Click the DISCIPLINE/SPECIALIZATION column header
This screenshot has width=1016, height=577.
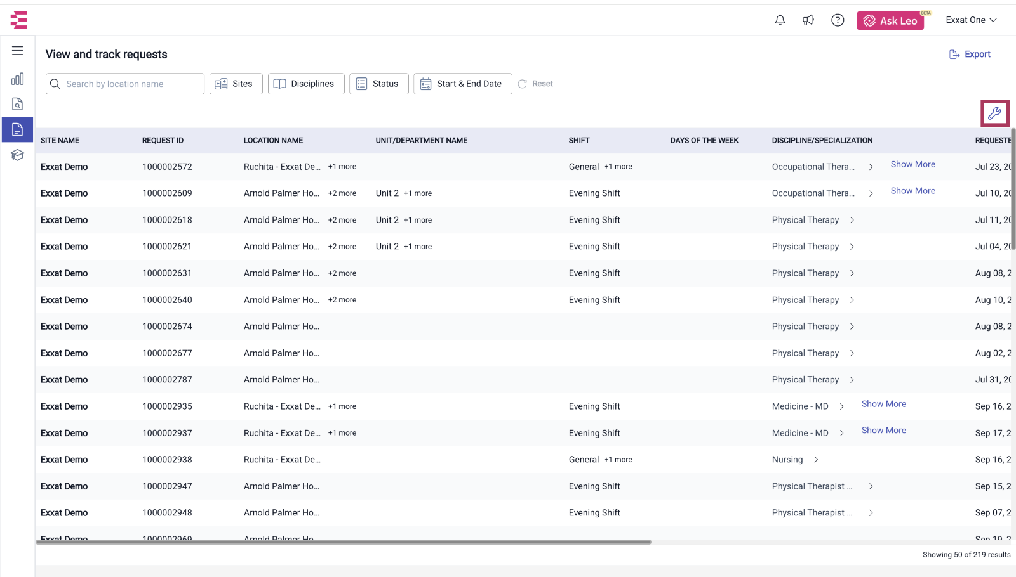click(822, 141)
